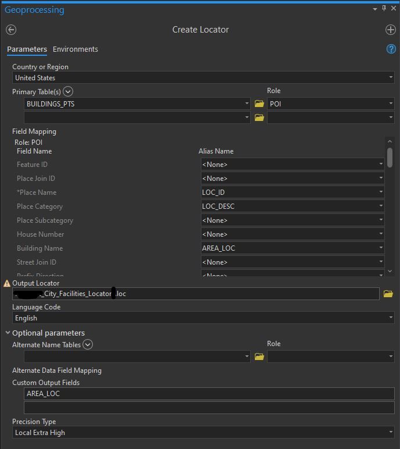
Task: Browse for BUILDINGS_PTS primary table folder
Action: click(x=260, y=104)
